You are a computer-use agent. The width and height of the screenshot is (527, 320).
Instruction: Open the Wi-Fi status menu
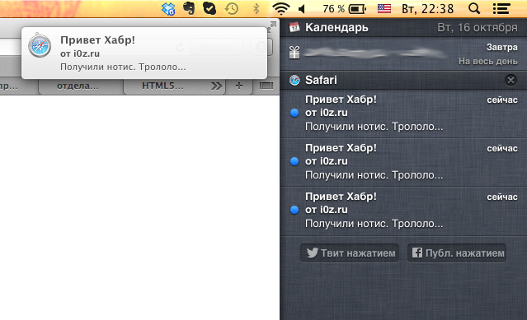[281, 9]
